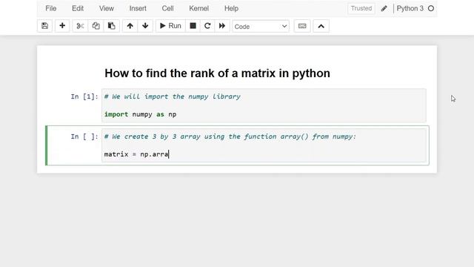Screen dimensions: 474x267
Task: Run the current cell
Action: [x=170, y=26]
